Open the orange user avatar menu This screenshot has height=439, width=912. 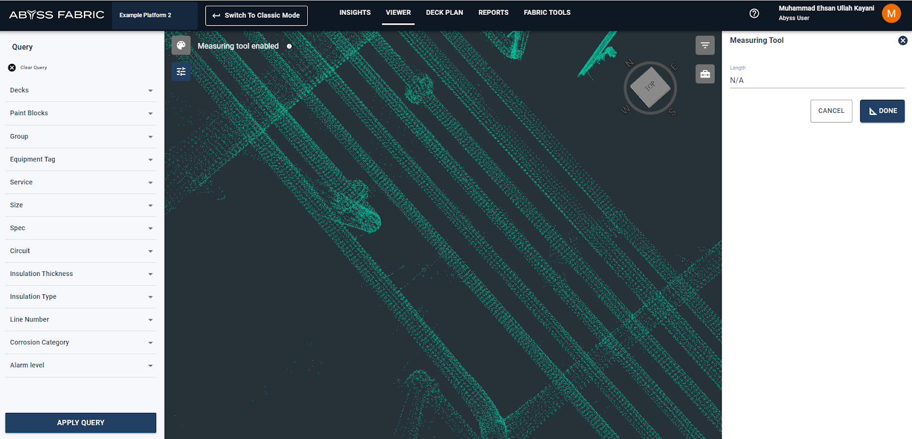tap(891, 13)
